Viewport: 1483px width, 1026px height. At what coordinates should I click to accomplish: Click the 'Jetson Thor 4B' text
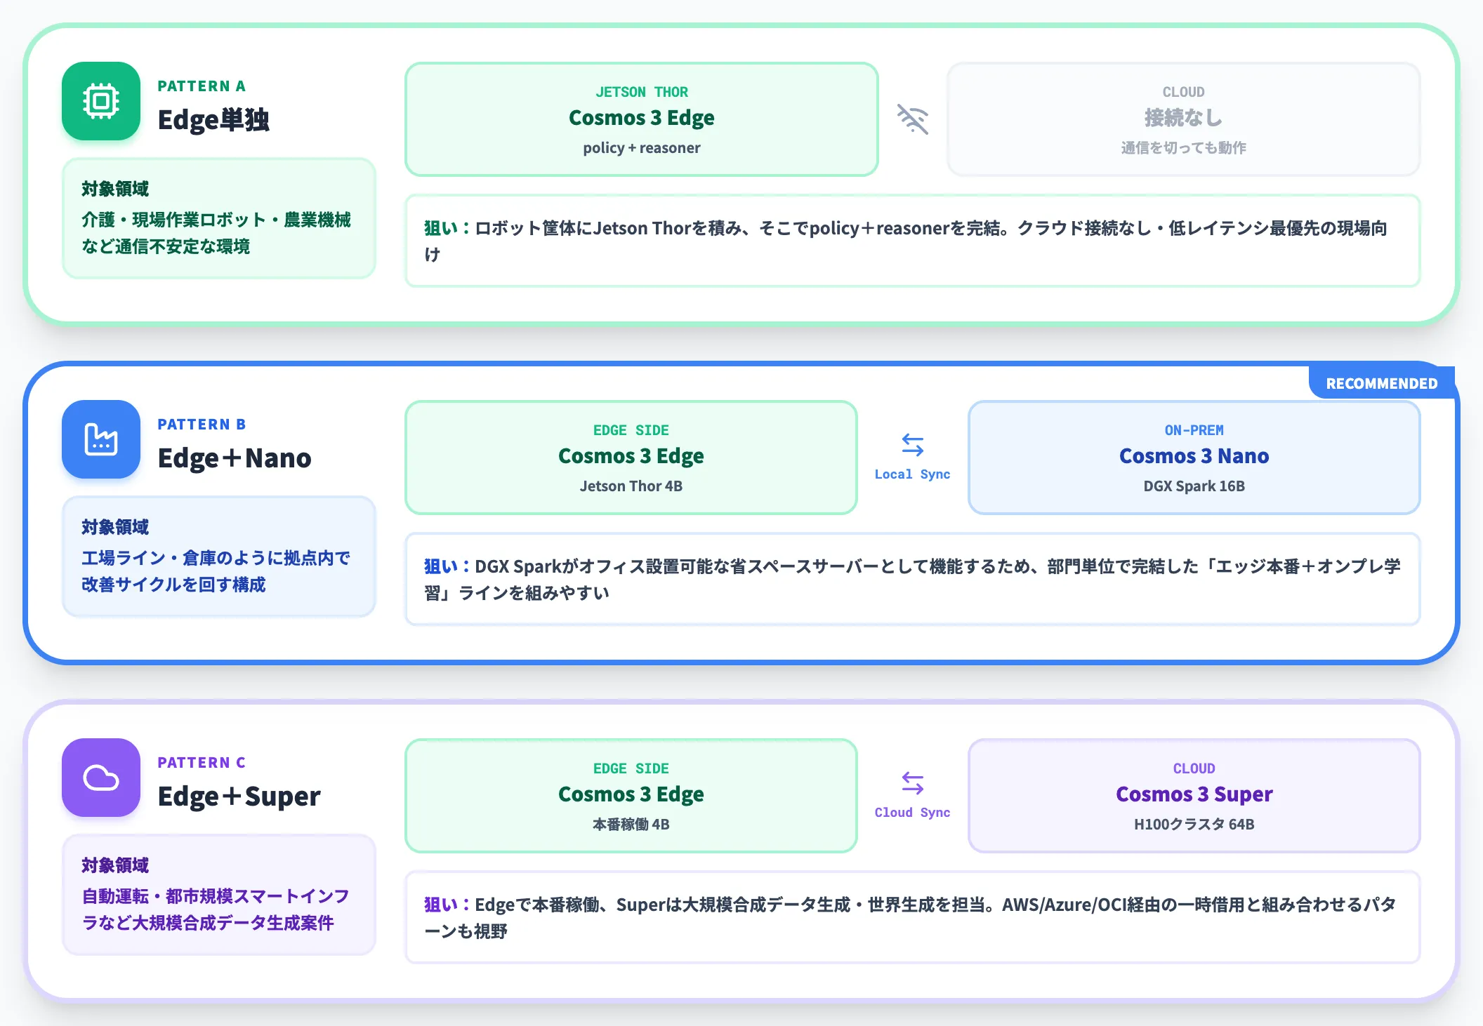(631, 486)
